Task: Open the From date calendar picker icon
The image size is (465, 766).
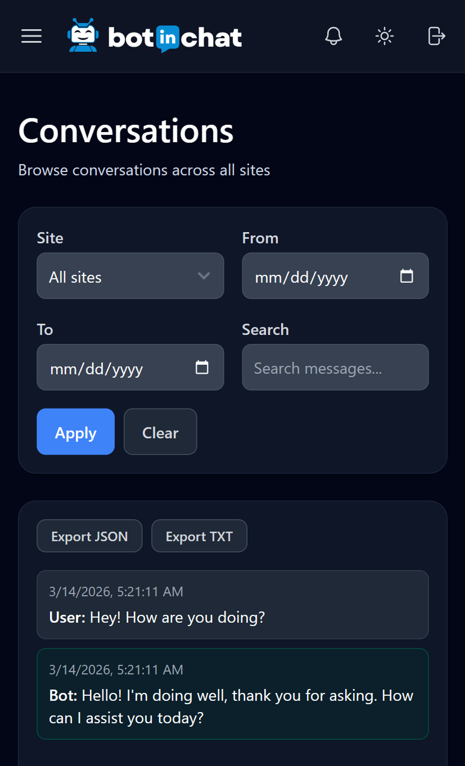Action: click(x=407, y=276)
